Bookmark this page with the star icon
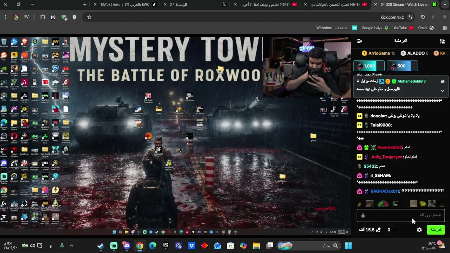This screenshot has height=253, width=450. coord(89,17)
